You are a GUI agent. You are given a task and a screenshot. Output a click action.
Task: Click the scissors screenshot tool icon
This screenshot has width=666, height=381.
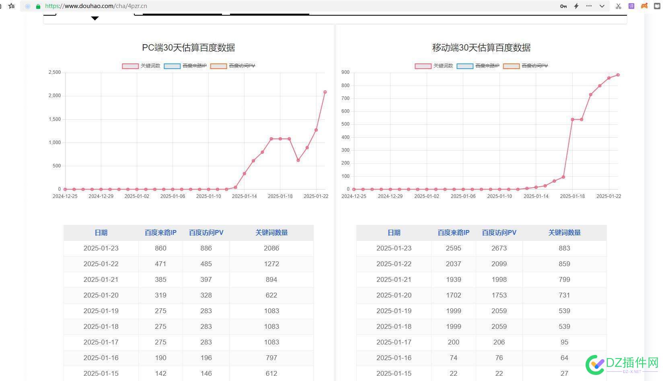(619, 6)
